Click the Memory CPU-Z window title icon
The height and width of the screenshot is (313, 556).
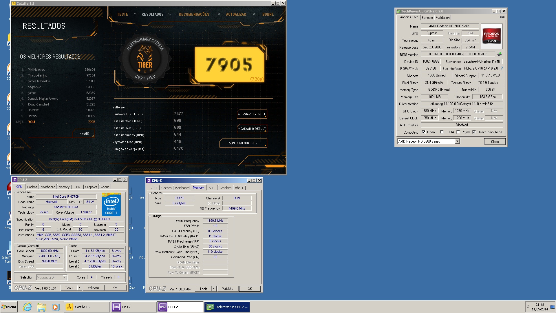pos(149,181)
